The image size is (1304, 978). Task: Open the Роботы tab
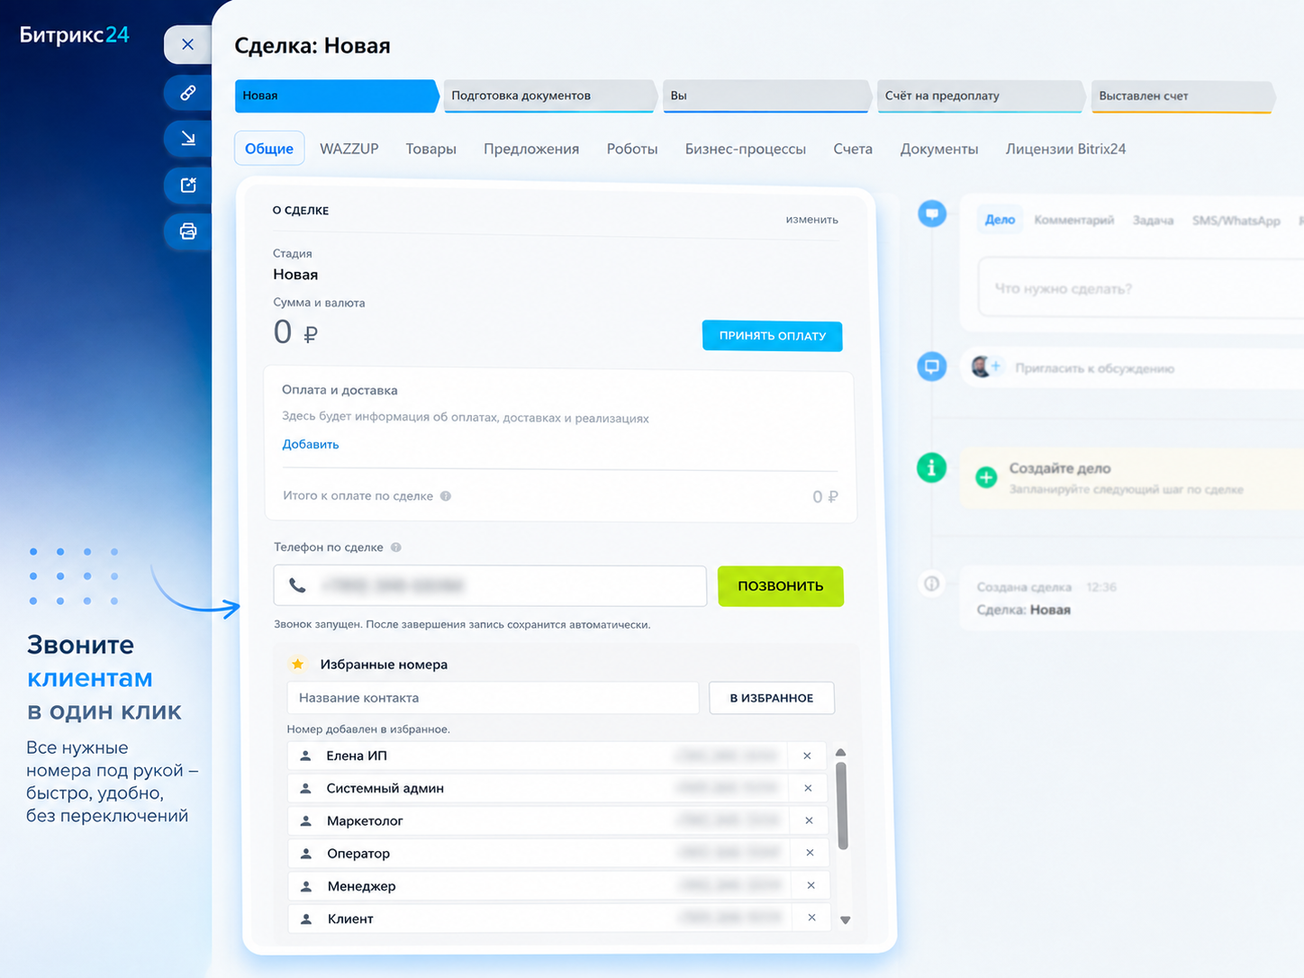tap(632, 149)
